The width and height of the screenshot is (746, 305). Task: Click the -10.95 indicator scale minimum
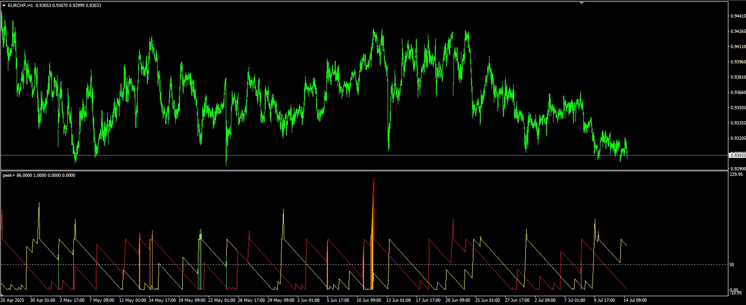736,293
